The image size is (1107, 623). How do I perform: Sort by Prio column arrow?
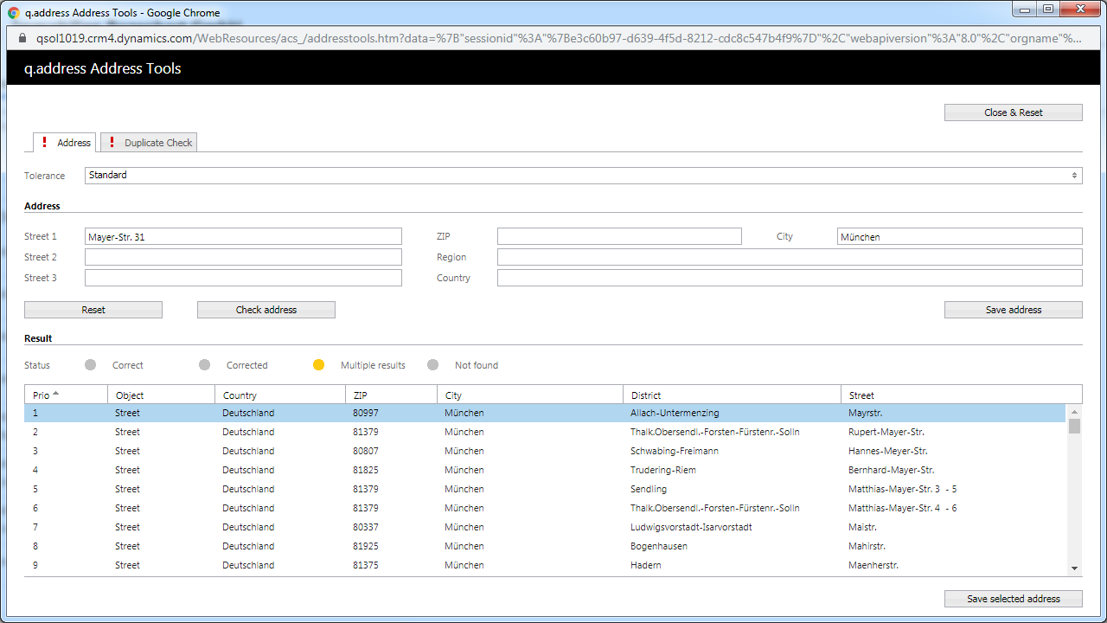(56, 394)
